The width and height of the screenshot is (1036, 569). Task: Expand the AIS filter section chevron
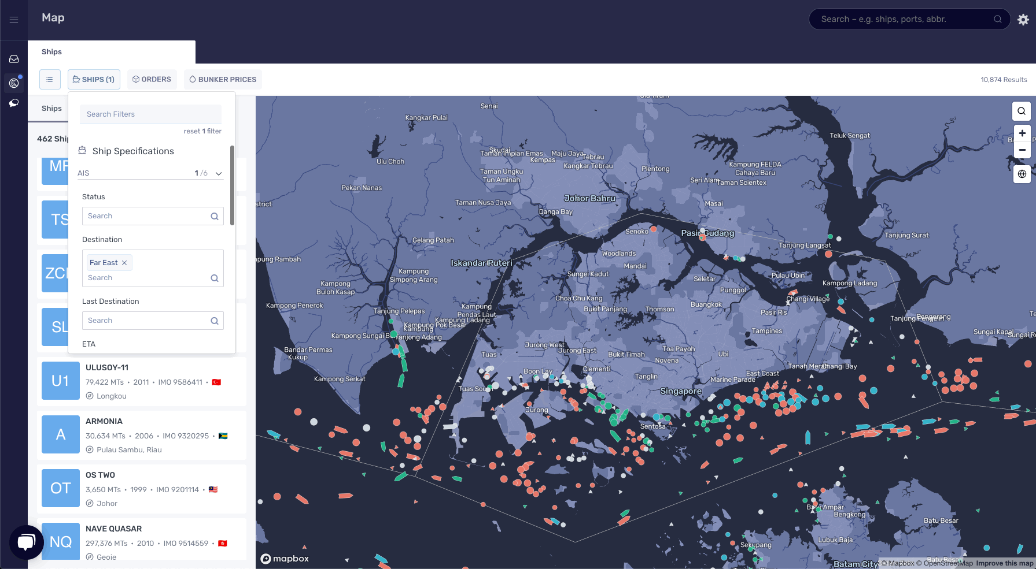click(x=219, y=173)
